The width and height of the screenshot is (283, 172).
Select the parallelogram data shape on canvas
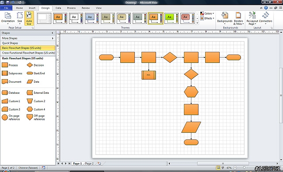[x=191, y=127]
